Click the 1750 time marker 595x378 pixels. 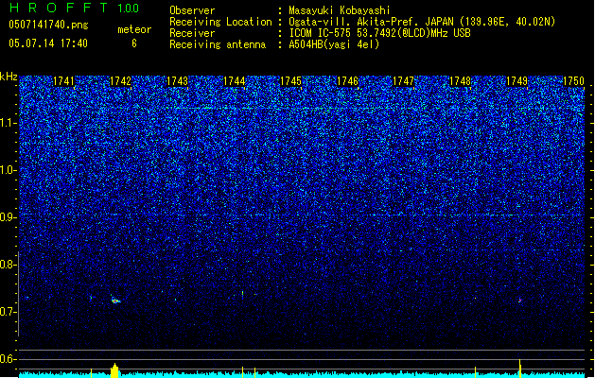point(573,81)
